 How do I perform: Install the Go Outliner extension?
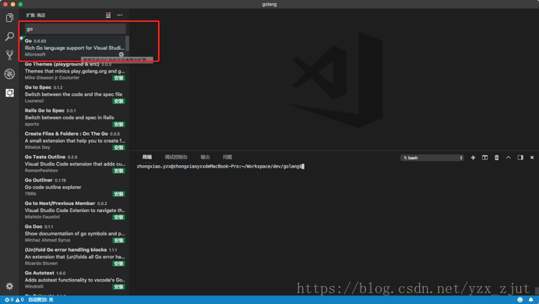pyautogui.click(x=118, y=194)
